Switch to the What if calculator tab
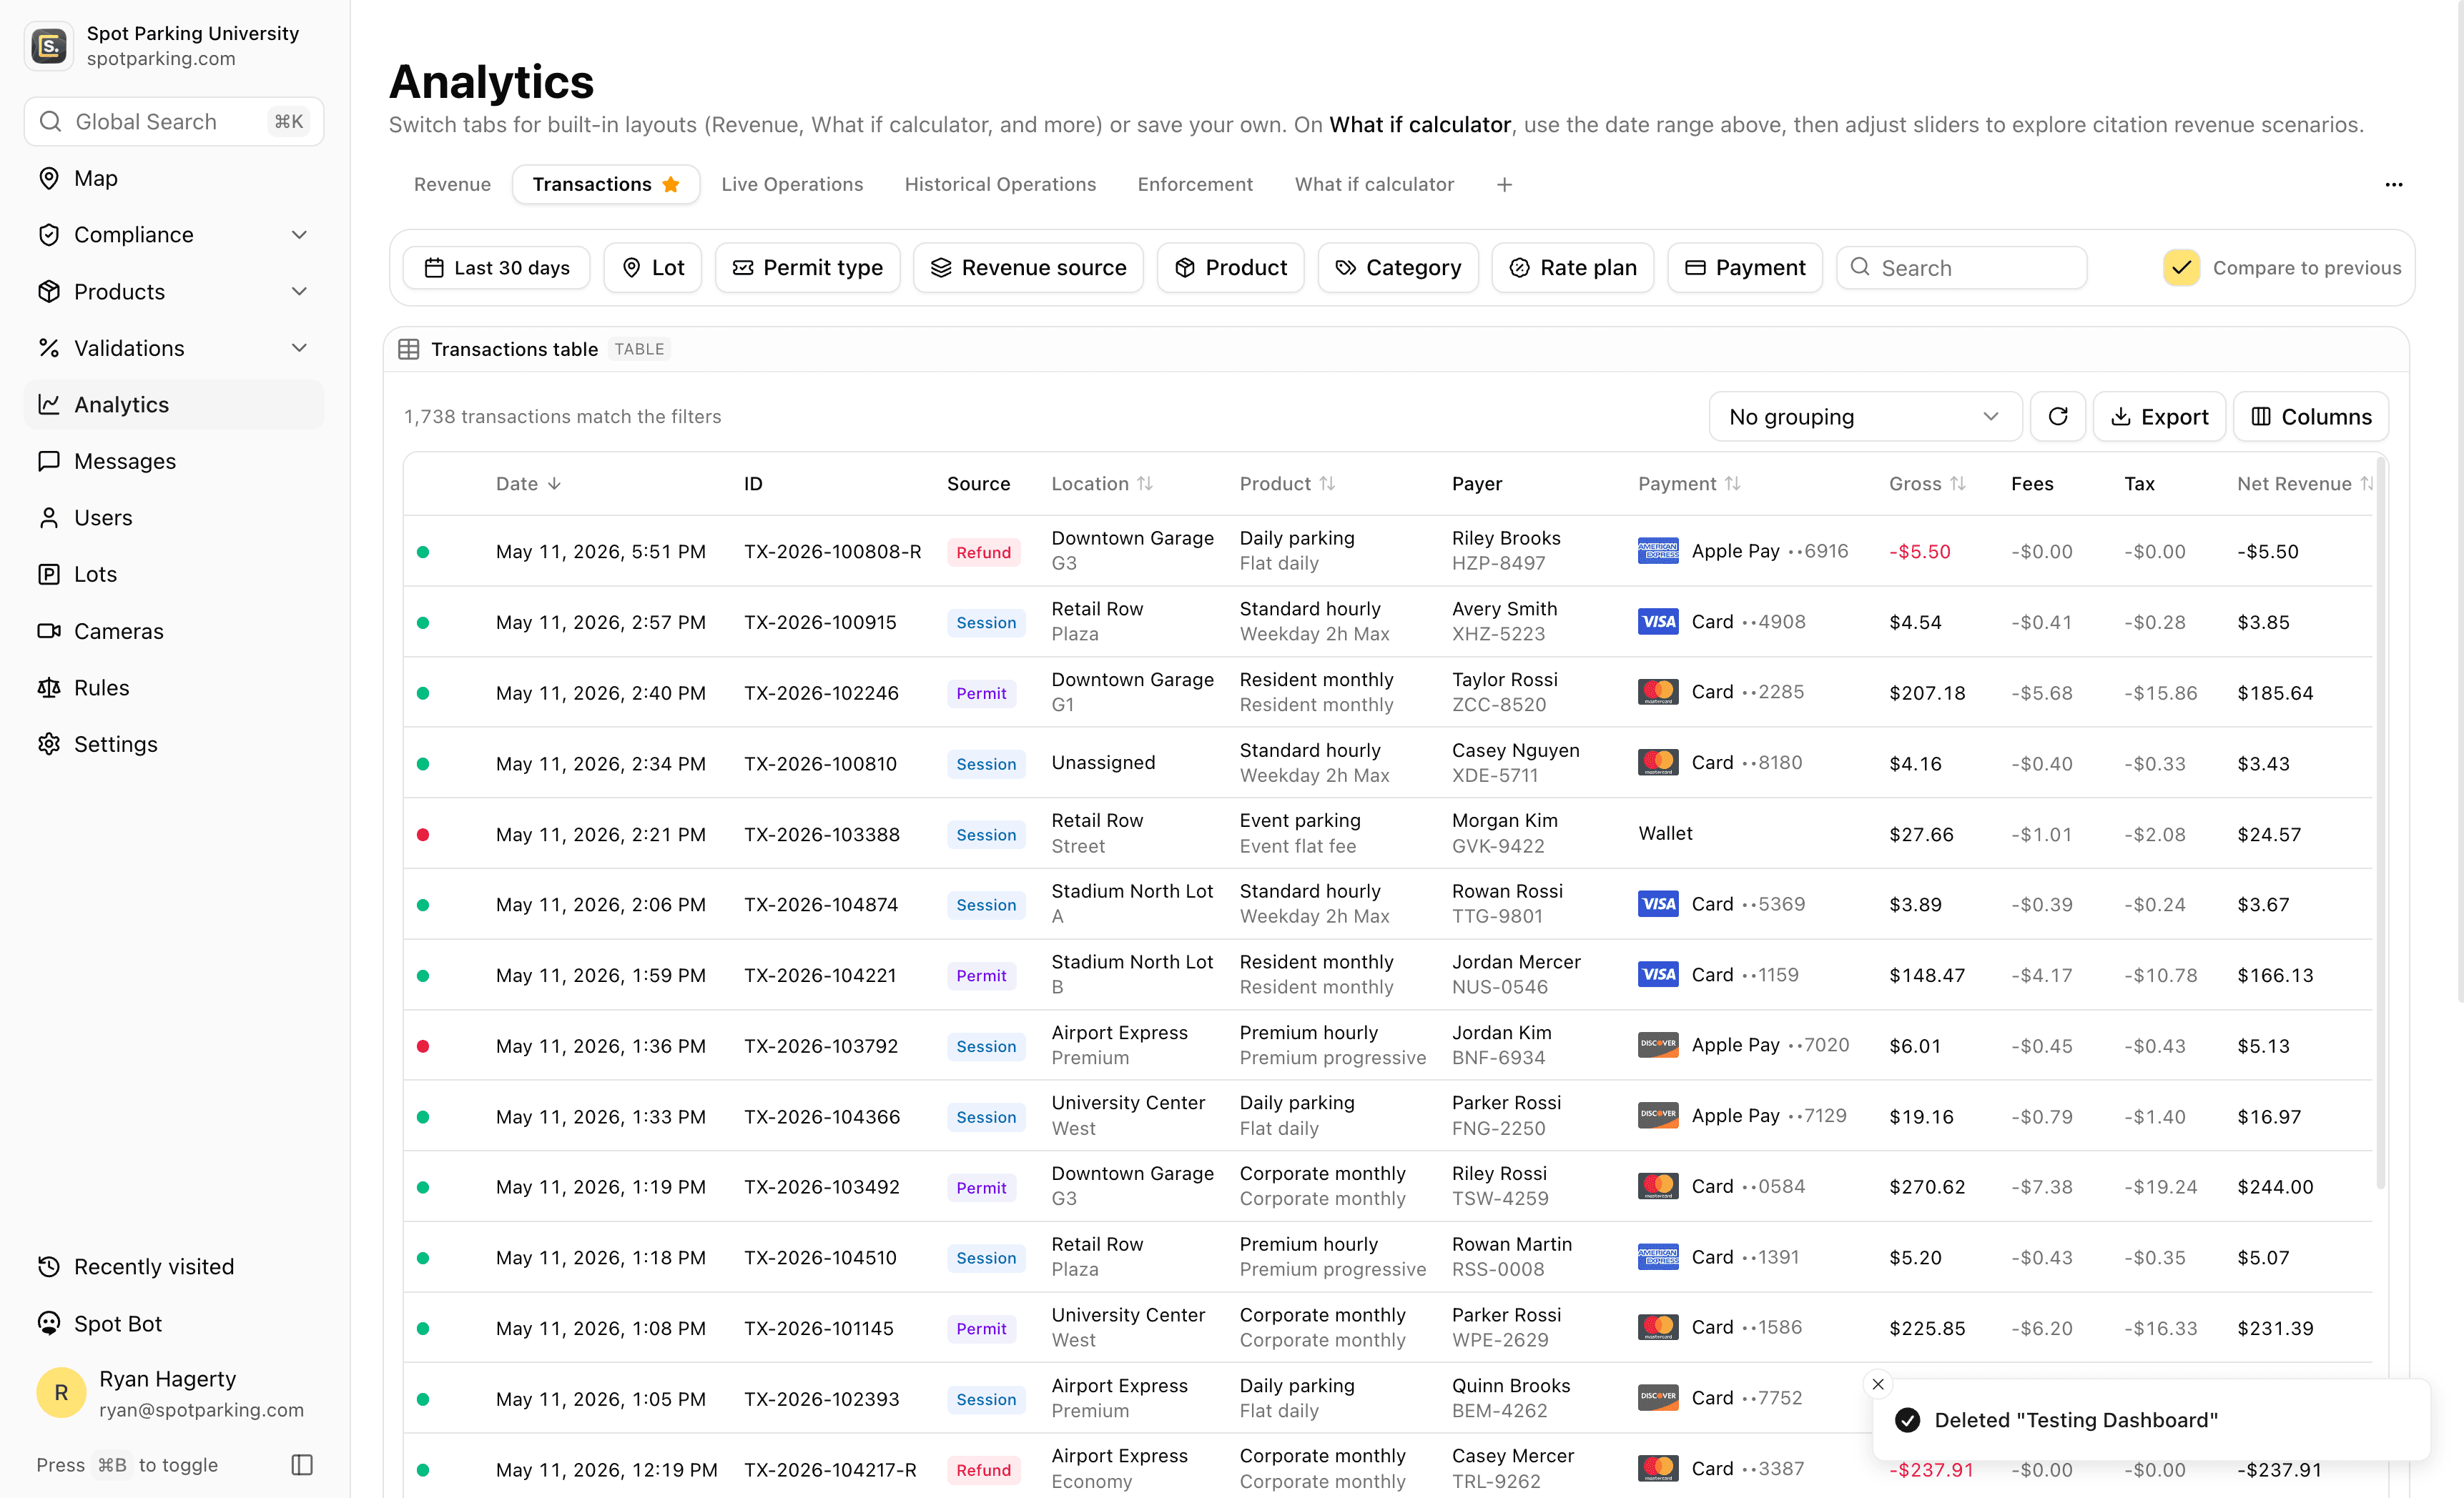This screenshot has height=1498, width=2464. tap(1374, 185)
